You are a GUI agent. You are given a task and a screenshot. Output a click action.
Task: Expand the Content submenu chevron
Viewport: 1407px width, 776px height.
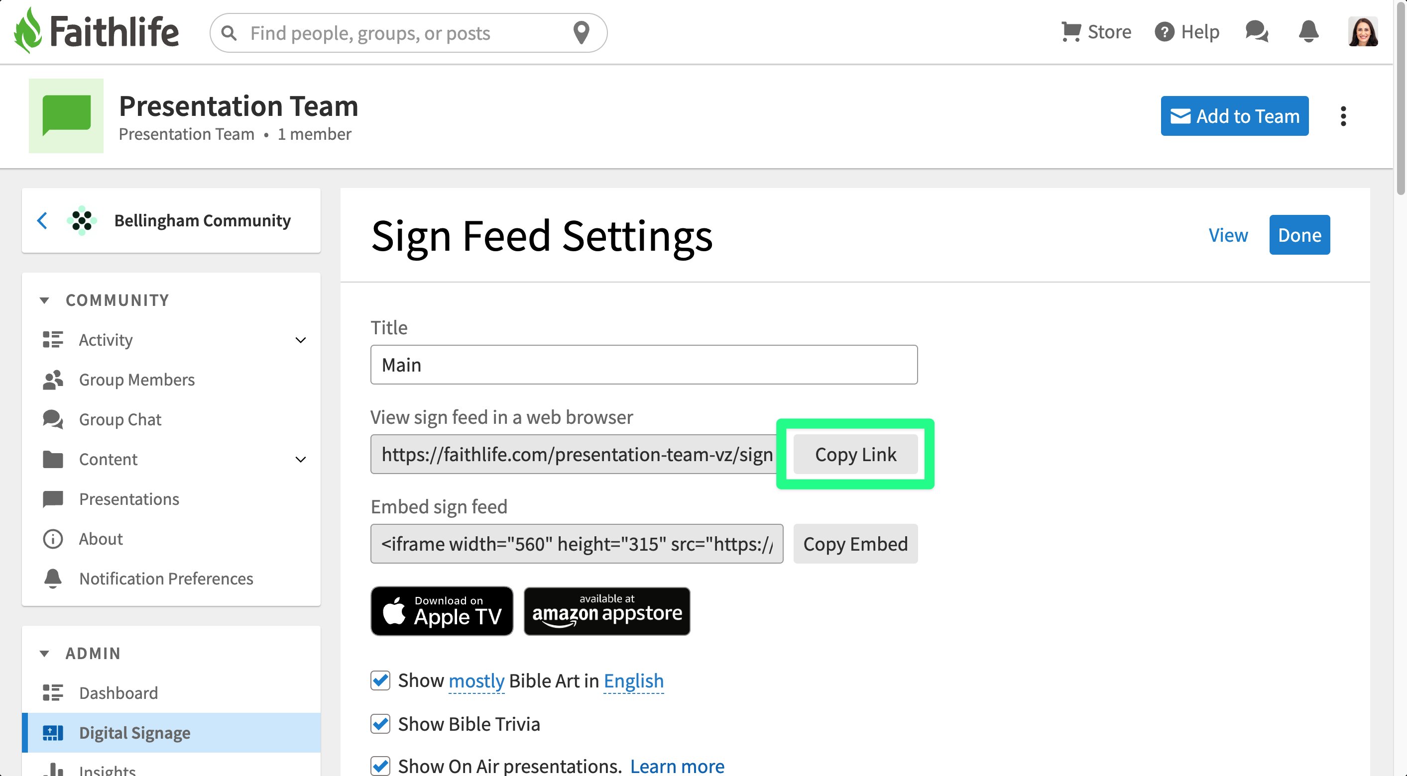[300, 460]
